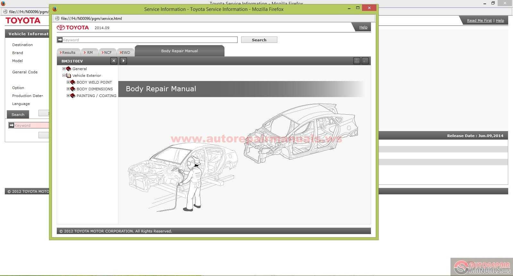Click the BODY DIMENSIONS book icon
Image resolution: width=513 pixels, height=276 pixels.
click(x=73, y=89)
